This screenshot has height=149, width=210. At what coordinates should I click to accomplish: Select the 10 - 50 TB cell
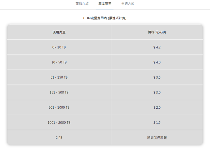tap(59, 62)
